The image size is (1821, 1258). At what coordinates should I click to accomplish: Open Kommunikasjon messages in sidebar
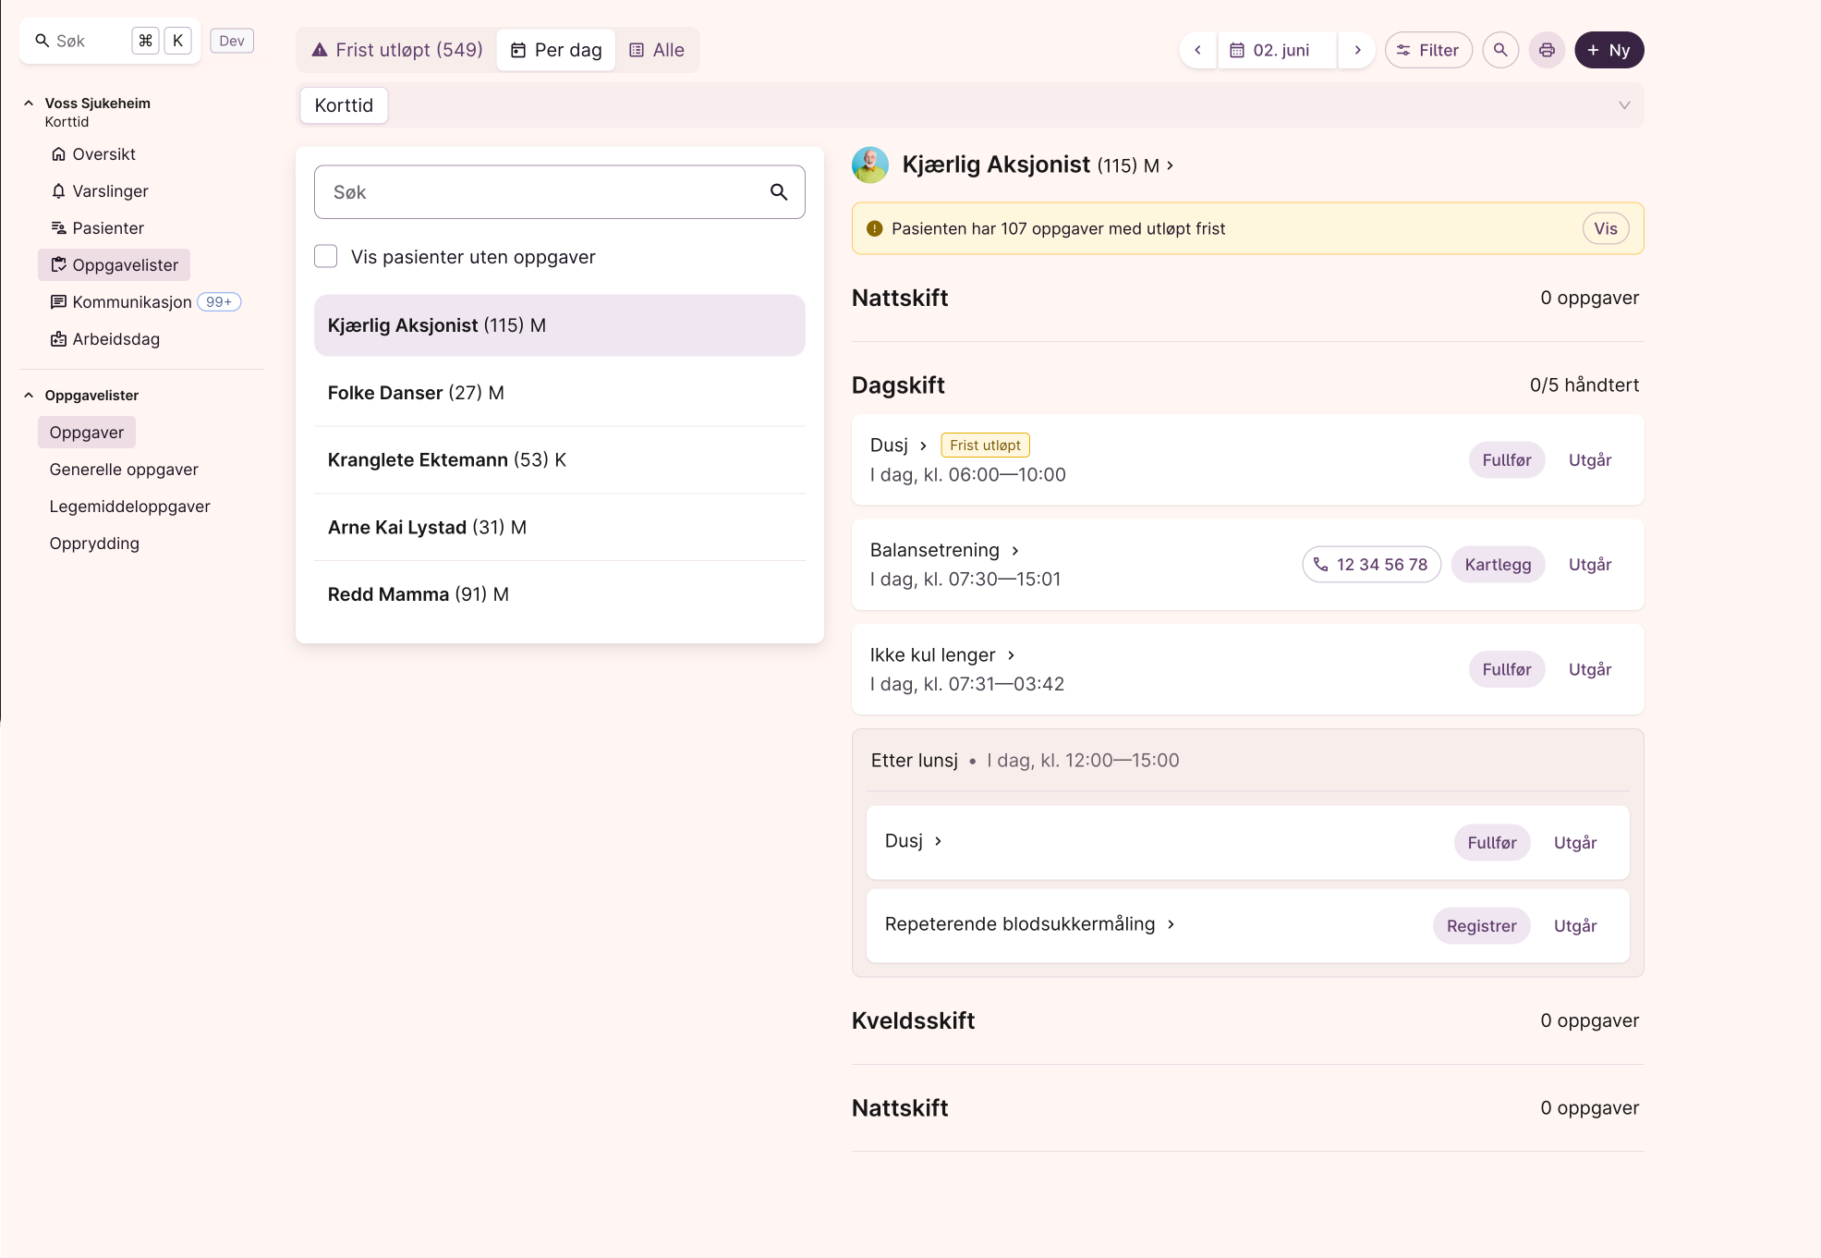(x=131, y=302)
